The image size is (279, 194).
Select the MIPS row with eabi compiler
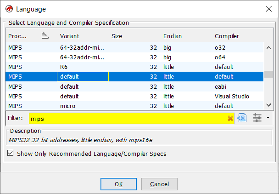click(134, 86)
